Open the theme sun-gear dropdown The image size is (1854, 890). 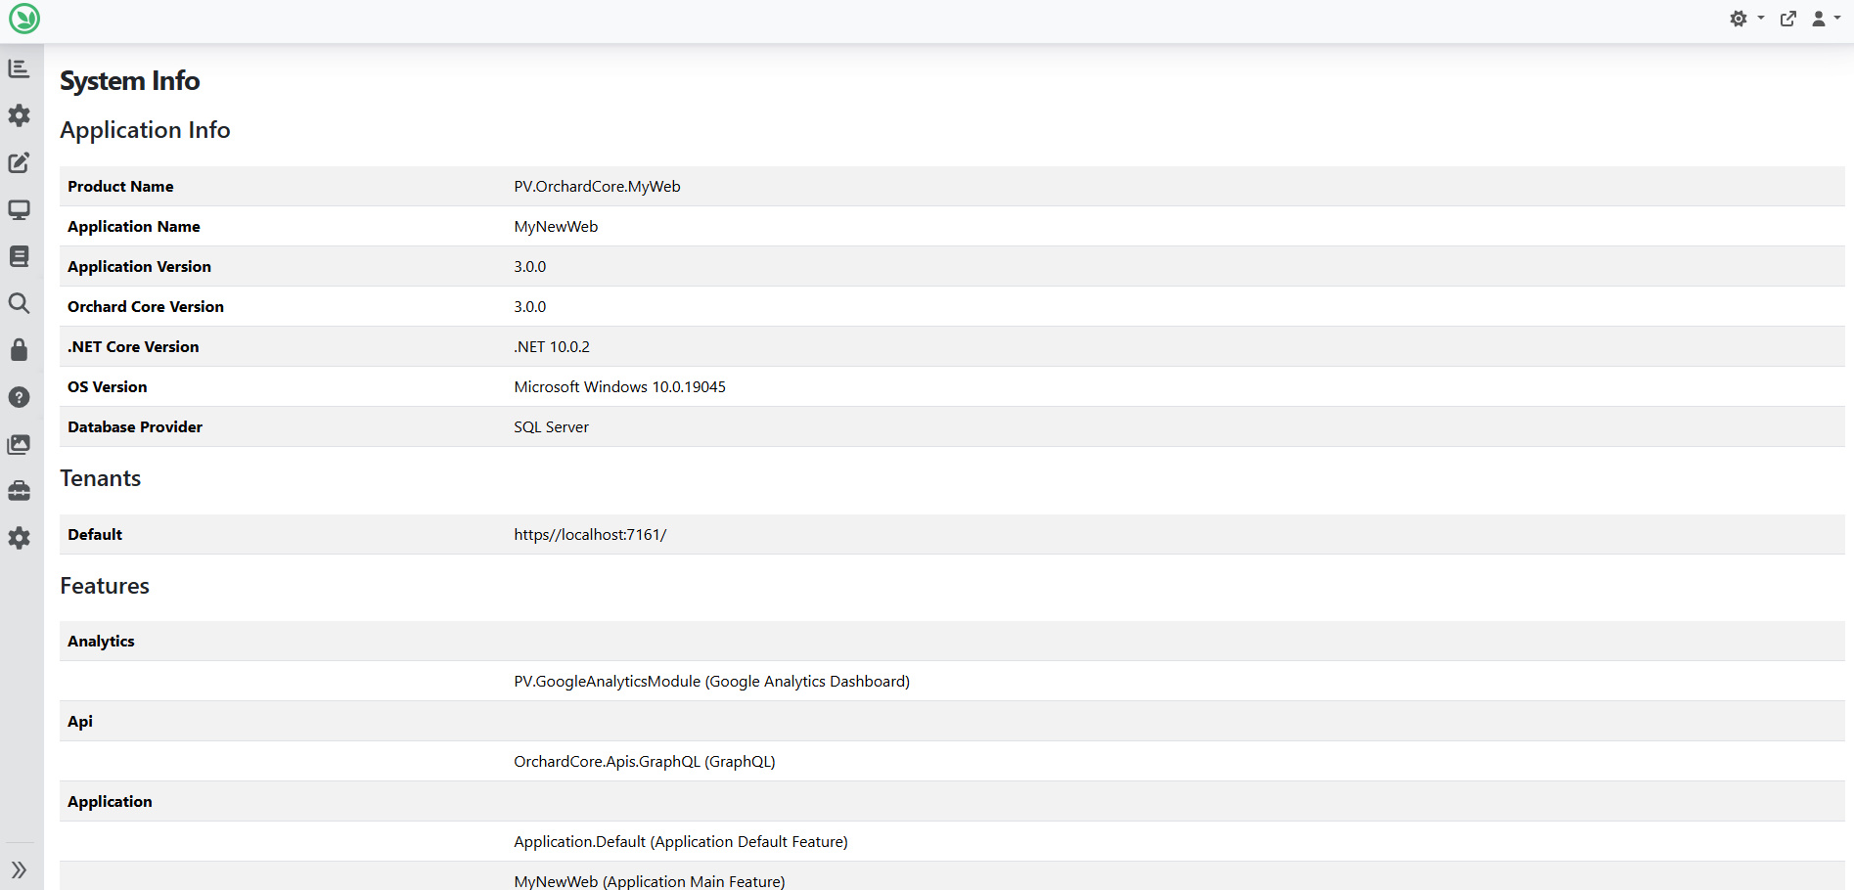tap(1746, 19)
